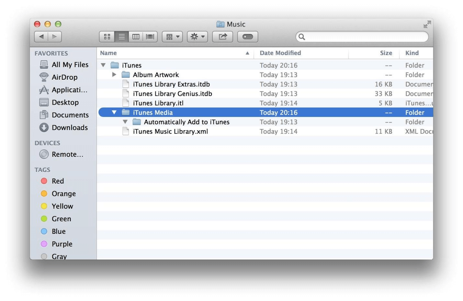Filter by the Yellow tag
This screenshot has height=301, width=463.
(57, 206)
